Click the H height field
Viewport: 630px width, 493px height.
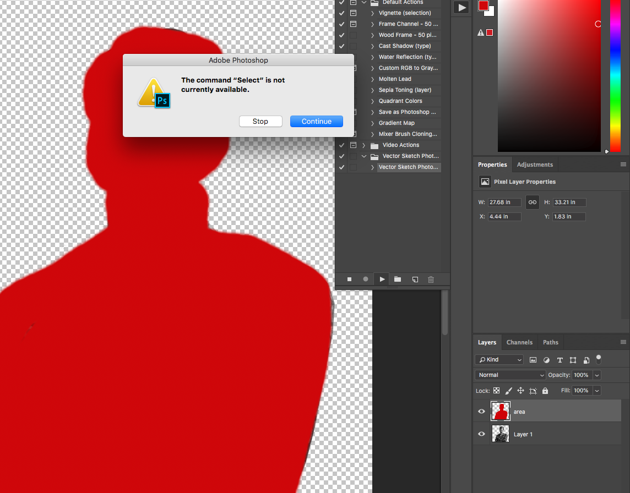(569, 202)
